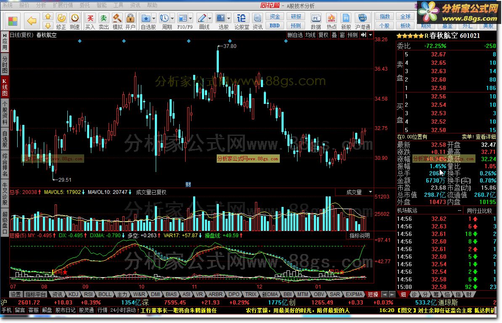
Task: Open the 新股 IPO icon
Action: click(346, 18)
